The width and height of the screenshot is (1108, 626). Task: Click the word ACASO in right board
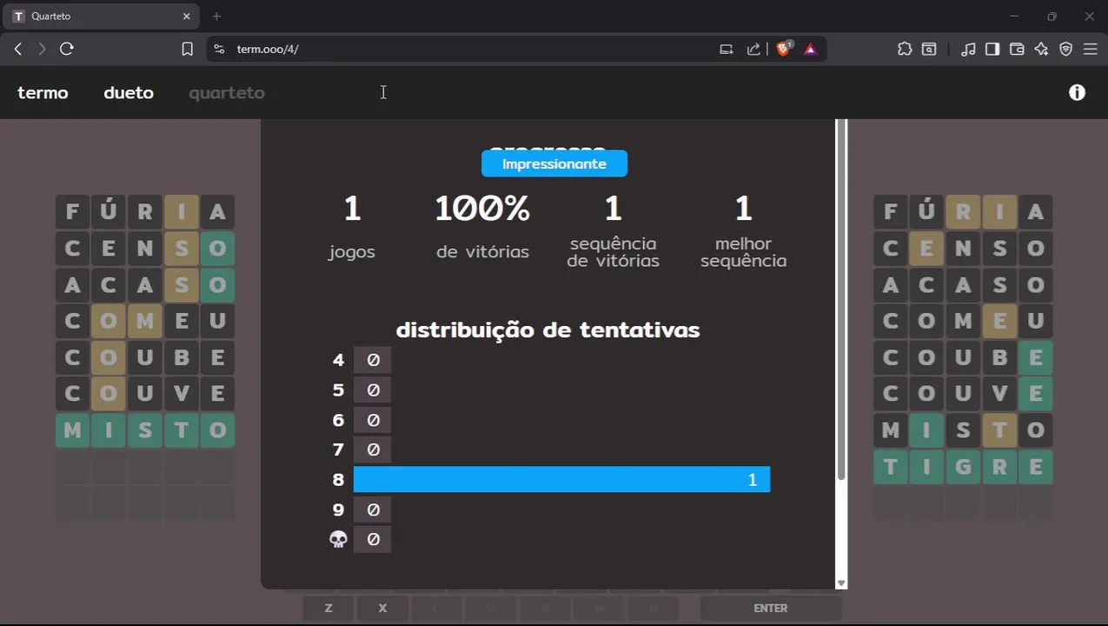click(x=963, y=285)
